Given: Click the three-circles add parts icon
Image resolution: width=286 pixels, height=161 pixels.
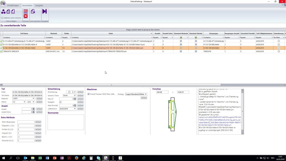Looking at the screenshot, I should point(3,12).
